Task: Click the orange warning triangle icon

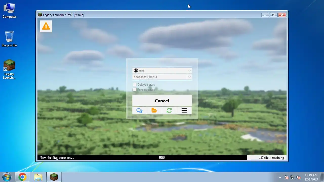Action: tap(46, 26)
